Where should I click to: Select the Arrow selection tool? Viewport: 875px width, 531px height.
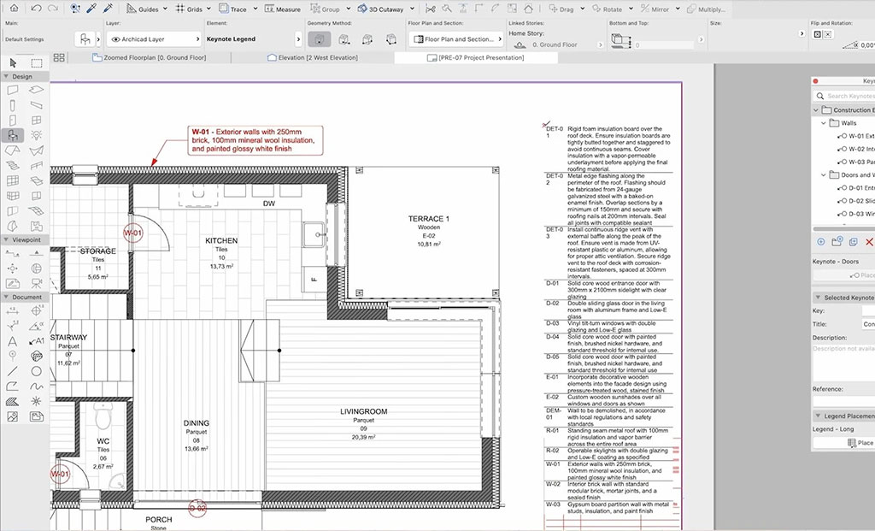pyautogui.click(x=11, y=62)
